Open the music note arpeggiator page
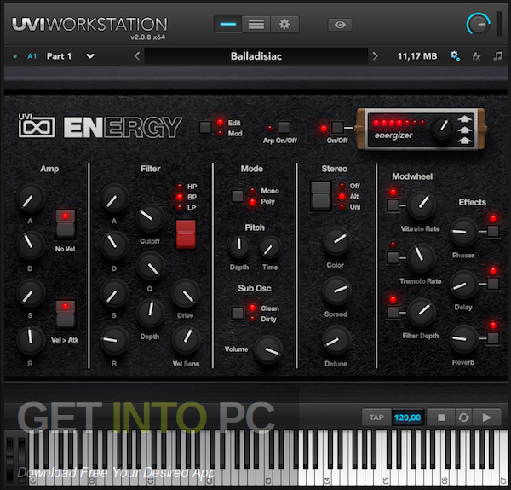Viewport: 511px width, 490px height. (x=497, y=56)
